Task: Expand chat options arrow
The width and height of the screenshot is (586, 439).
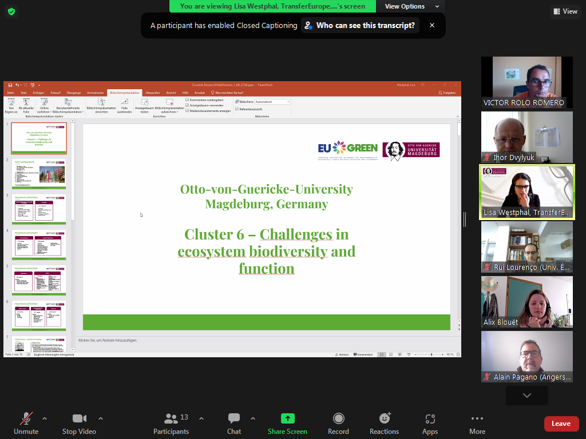Action: pos(253,418)
